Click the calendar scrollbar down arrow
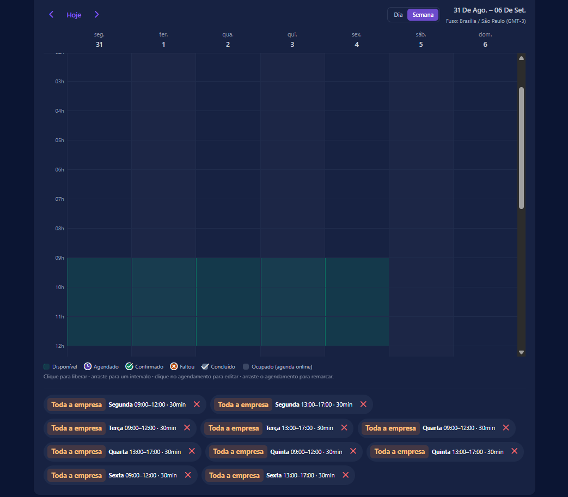 tap(521, 352)
